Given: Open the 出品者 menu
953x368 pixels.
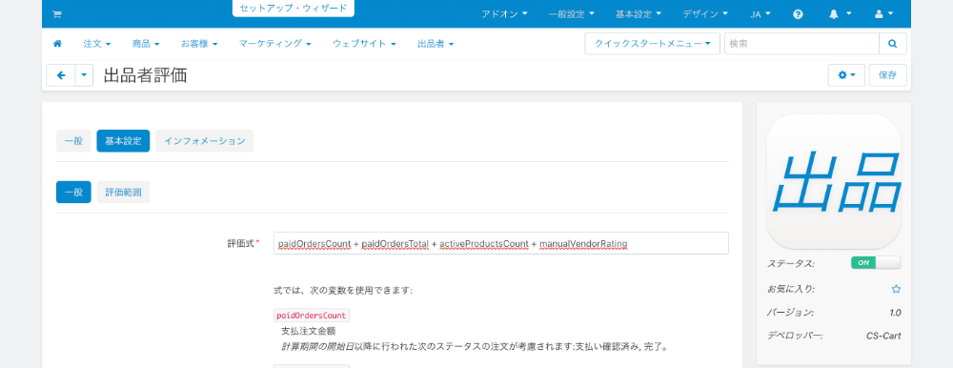Looking at the screenshot, I should 436,44.
